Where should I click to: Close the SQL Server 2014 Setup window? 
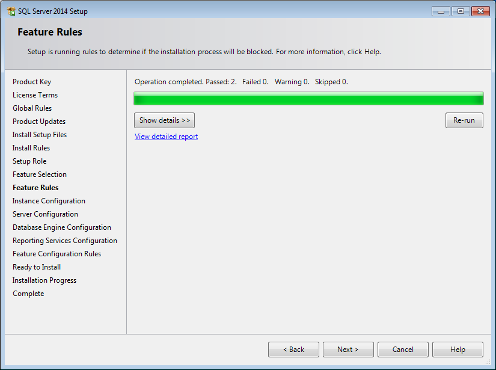click(480, 11)
